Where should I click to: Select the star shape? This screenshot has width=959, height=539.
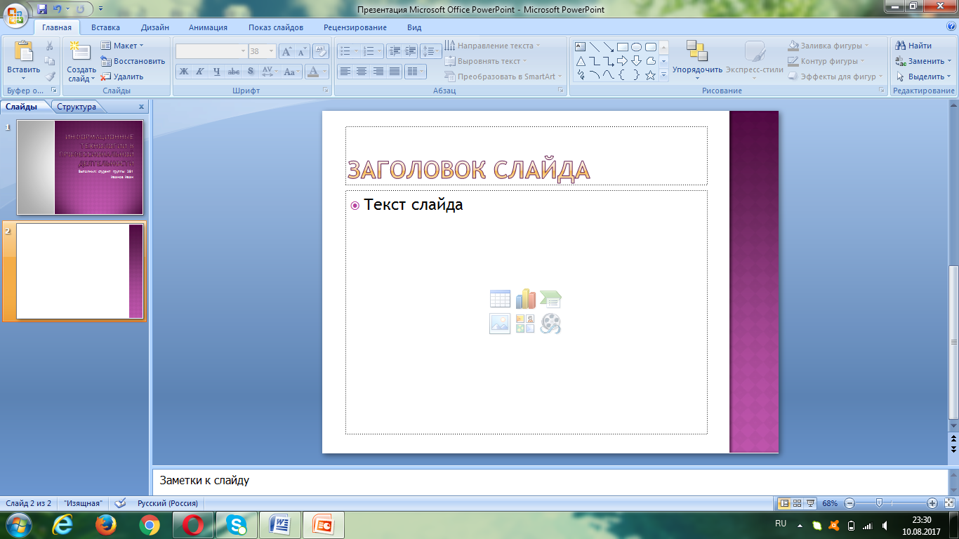650,75
